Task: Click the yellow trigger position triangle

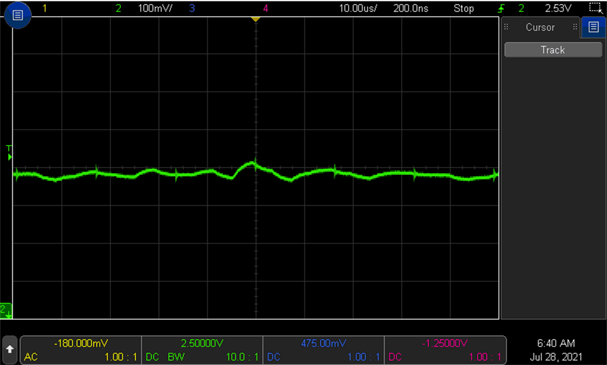Action: tap(256, 19)
